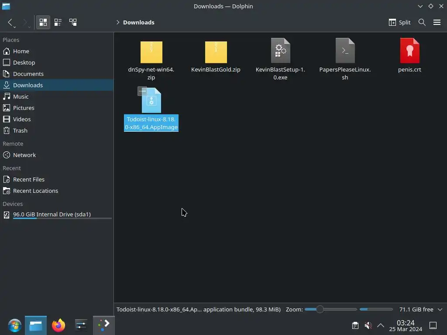Open Pictures in the Places panel
The image size is (447, 335).
click(57, 108)
